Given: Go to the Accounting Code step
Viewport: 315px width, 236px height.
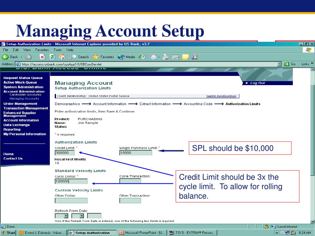Looking at the screenshot, I should tap(198, 104).
